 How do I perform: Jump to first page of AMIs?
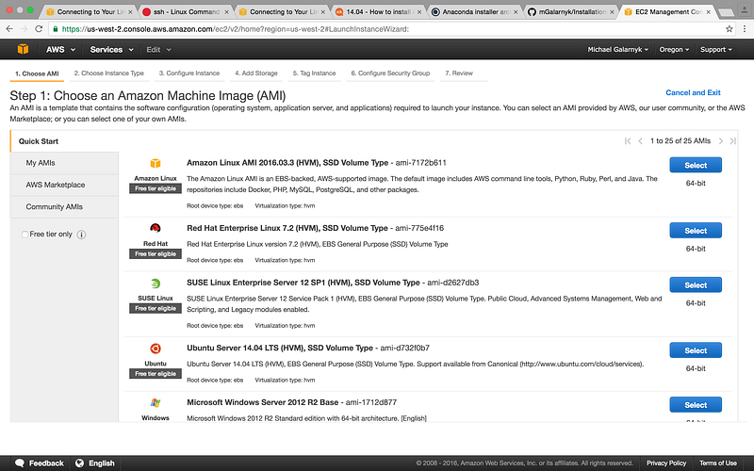click(628, 140)
